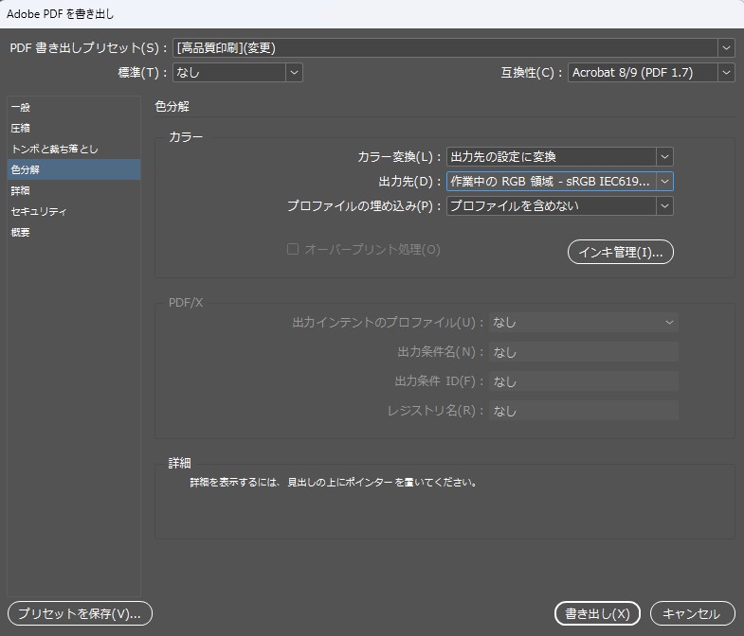Select the 色分解 category

tap(74, 169)
